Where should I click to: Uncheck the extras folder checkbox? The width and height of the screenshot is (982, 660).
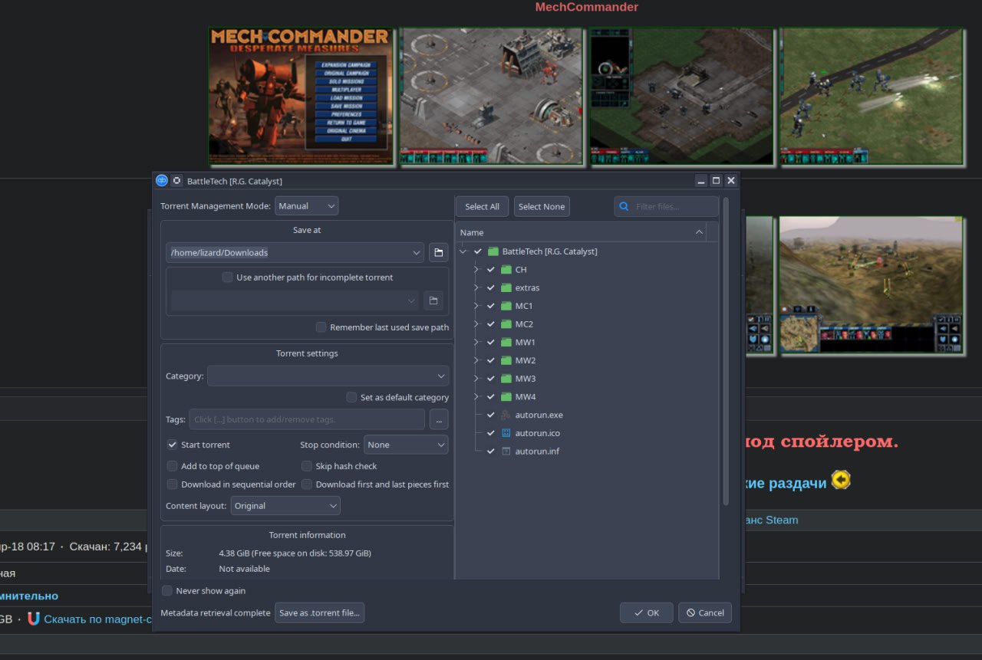click(x=491, y=287)
